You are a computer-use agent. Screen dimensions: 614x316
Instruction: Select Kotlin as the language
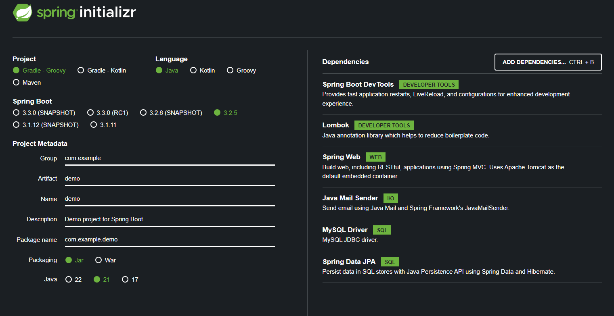click(x=202, y=70)
